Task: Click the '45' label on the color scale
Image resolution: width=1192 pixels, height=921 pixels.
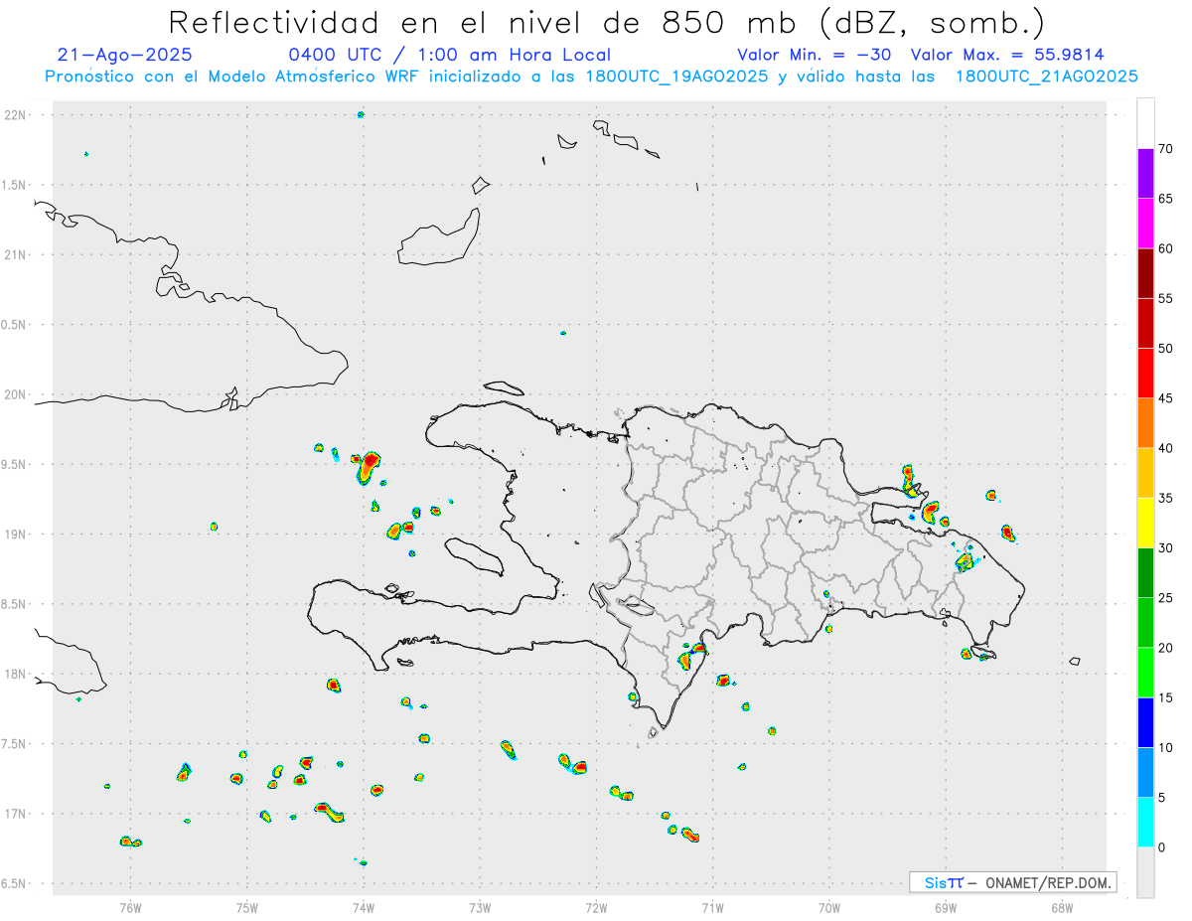Action: click(x=1165, y=398)
